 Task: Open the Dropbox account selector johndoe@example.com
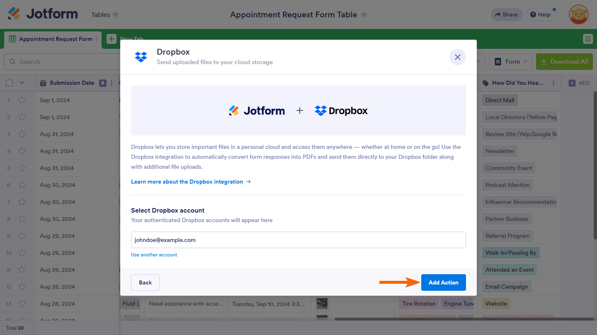pyautogui.click(x=298, y=240)
